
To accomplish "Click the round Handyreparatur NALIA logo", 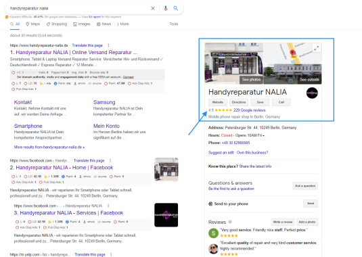I will (312, 93).
